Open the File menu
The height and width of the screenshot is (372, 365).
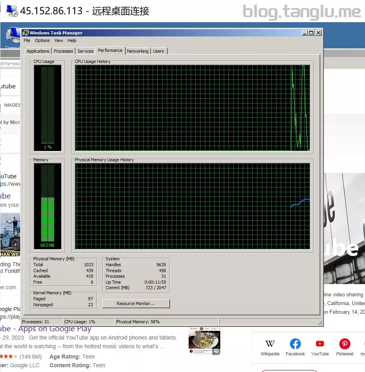coord(27,40)
